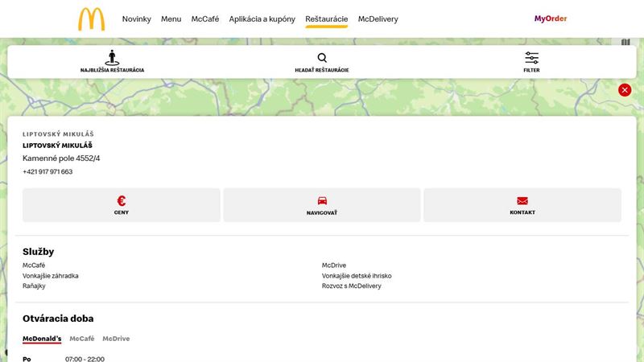The image size is (644, 362).
Task: Click the FILTER label text
Action: (x=531, y=70)
